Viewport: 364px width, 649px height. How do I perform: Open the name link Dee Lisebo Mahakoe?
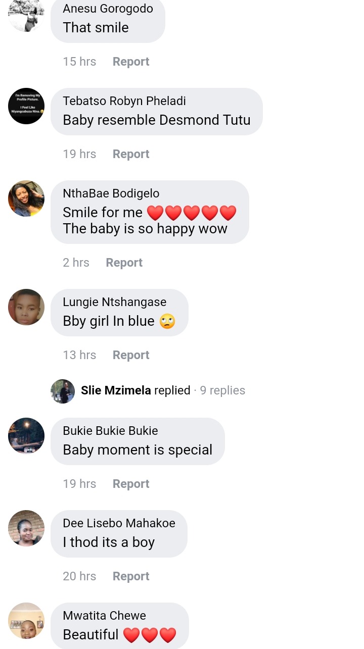click(119, 523)
